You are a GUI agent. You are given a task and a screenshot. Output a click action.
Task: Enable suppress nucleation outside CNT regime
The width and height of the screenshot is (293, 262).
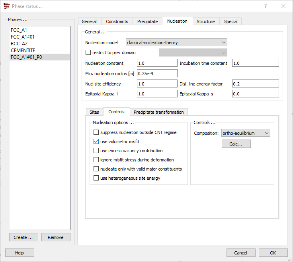click(x=96, y=132)
